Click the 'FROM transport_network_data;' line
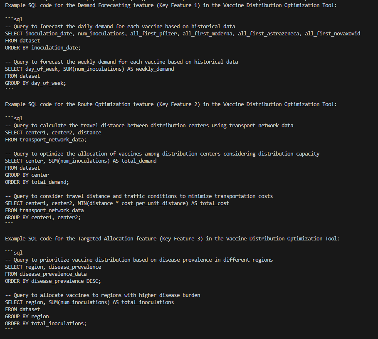This screenshot has width=378, height=339. coord(46,139)
